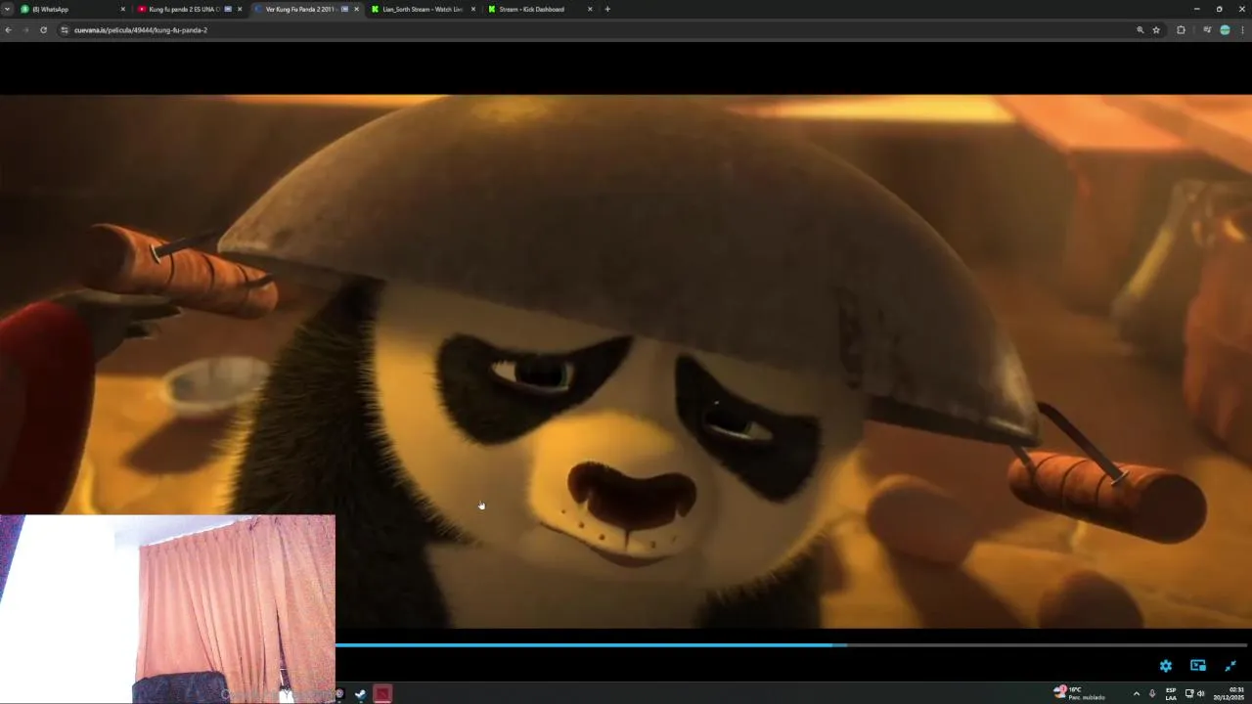
Task: Switch to the WhatsApp tab
Action: pos(72,9)
